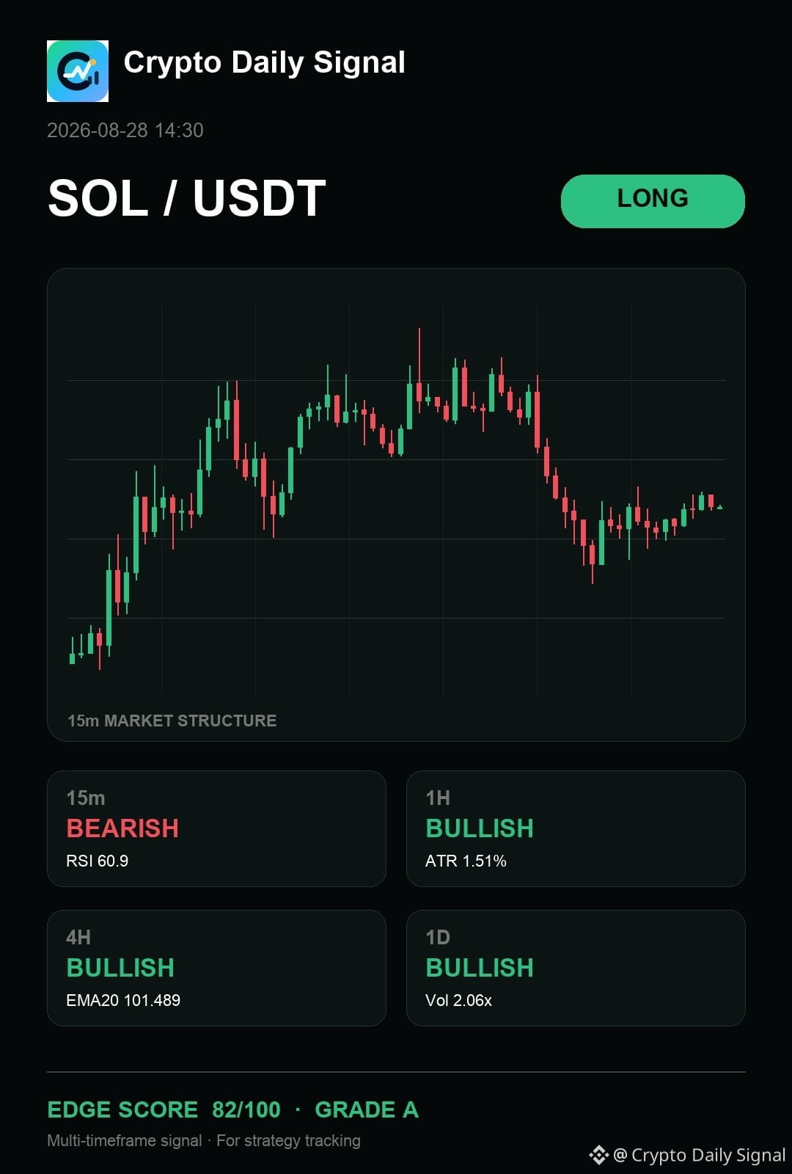Select the 1D BULLISH timeframe card
The image size is (792, 1174).
(576, 968)
